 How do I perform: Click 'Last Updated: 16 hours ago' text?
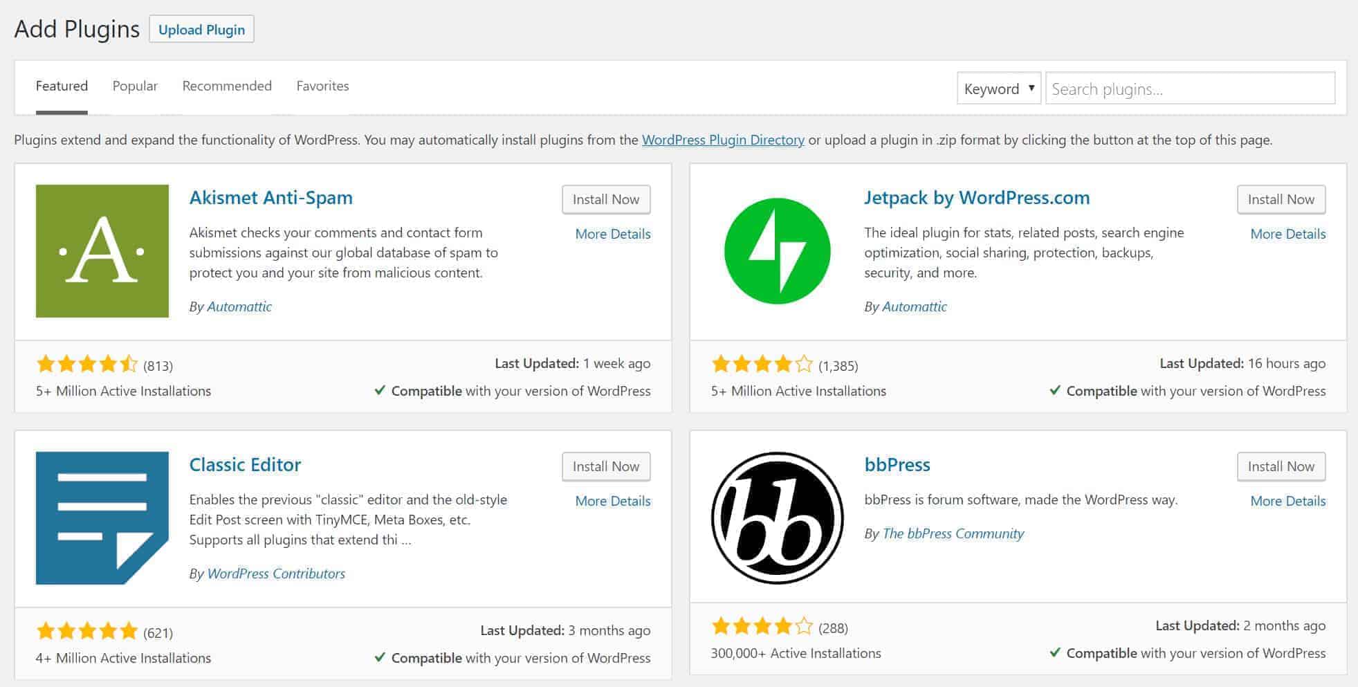1242,363
